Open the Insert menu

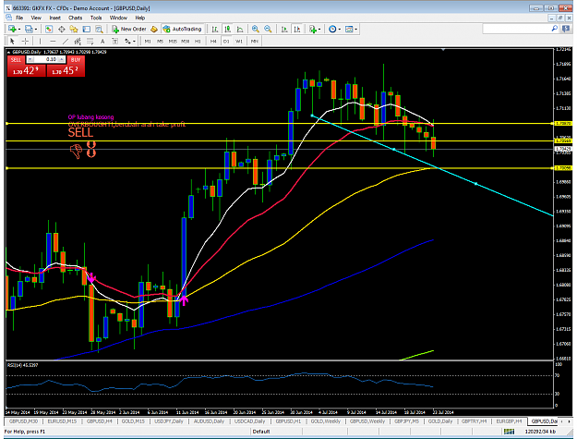[x=54, y=18]
